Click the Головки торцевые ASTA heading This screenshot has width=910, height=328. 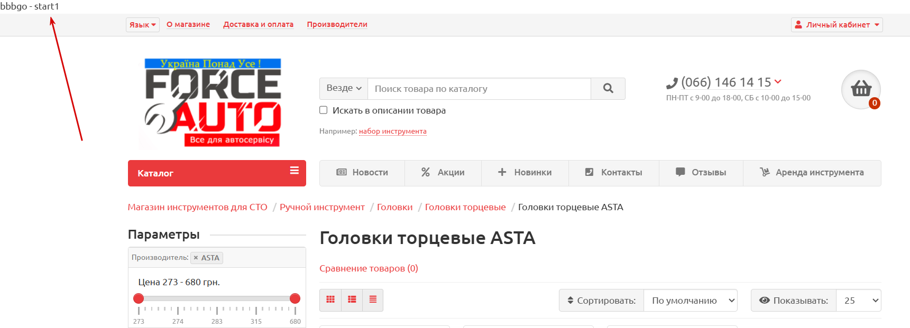point(427,238)
